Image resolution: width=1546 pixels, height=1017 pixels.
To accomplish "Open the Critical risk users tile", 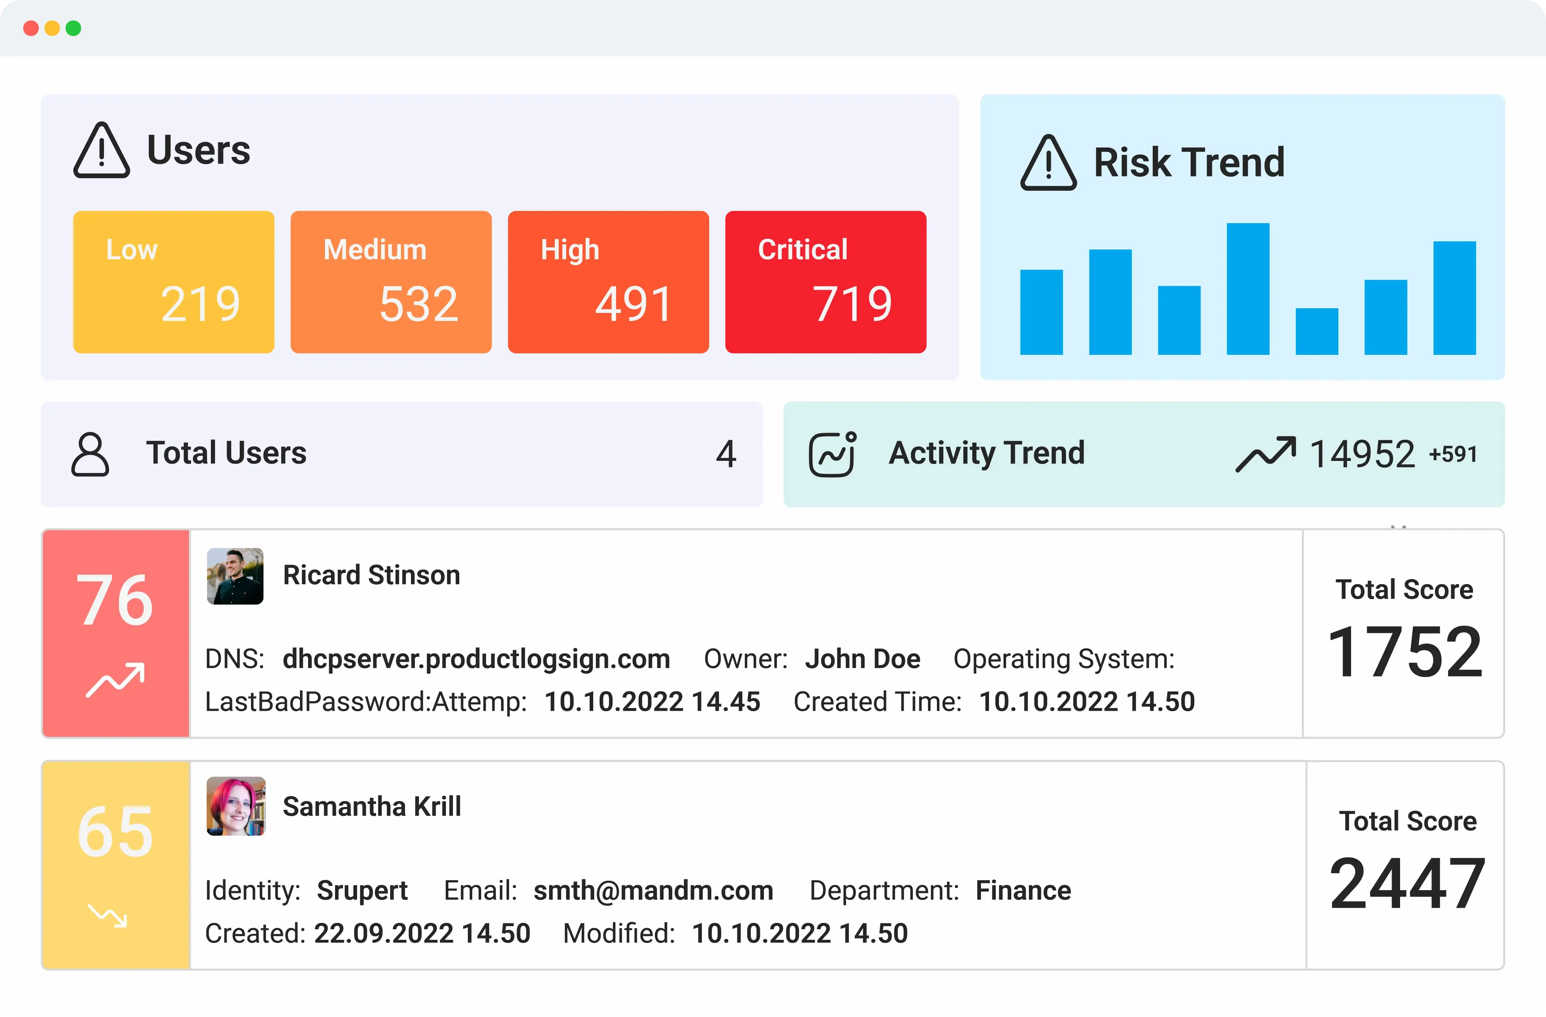I will [825, 282].
